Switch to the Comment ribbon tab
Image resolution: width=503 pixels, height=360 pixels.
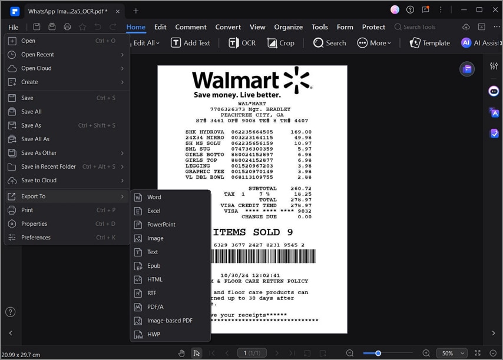191,27
